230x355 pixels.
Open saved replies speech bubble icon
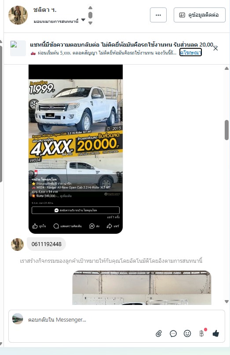pyautogui.click(x=173, y=333)
